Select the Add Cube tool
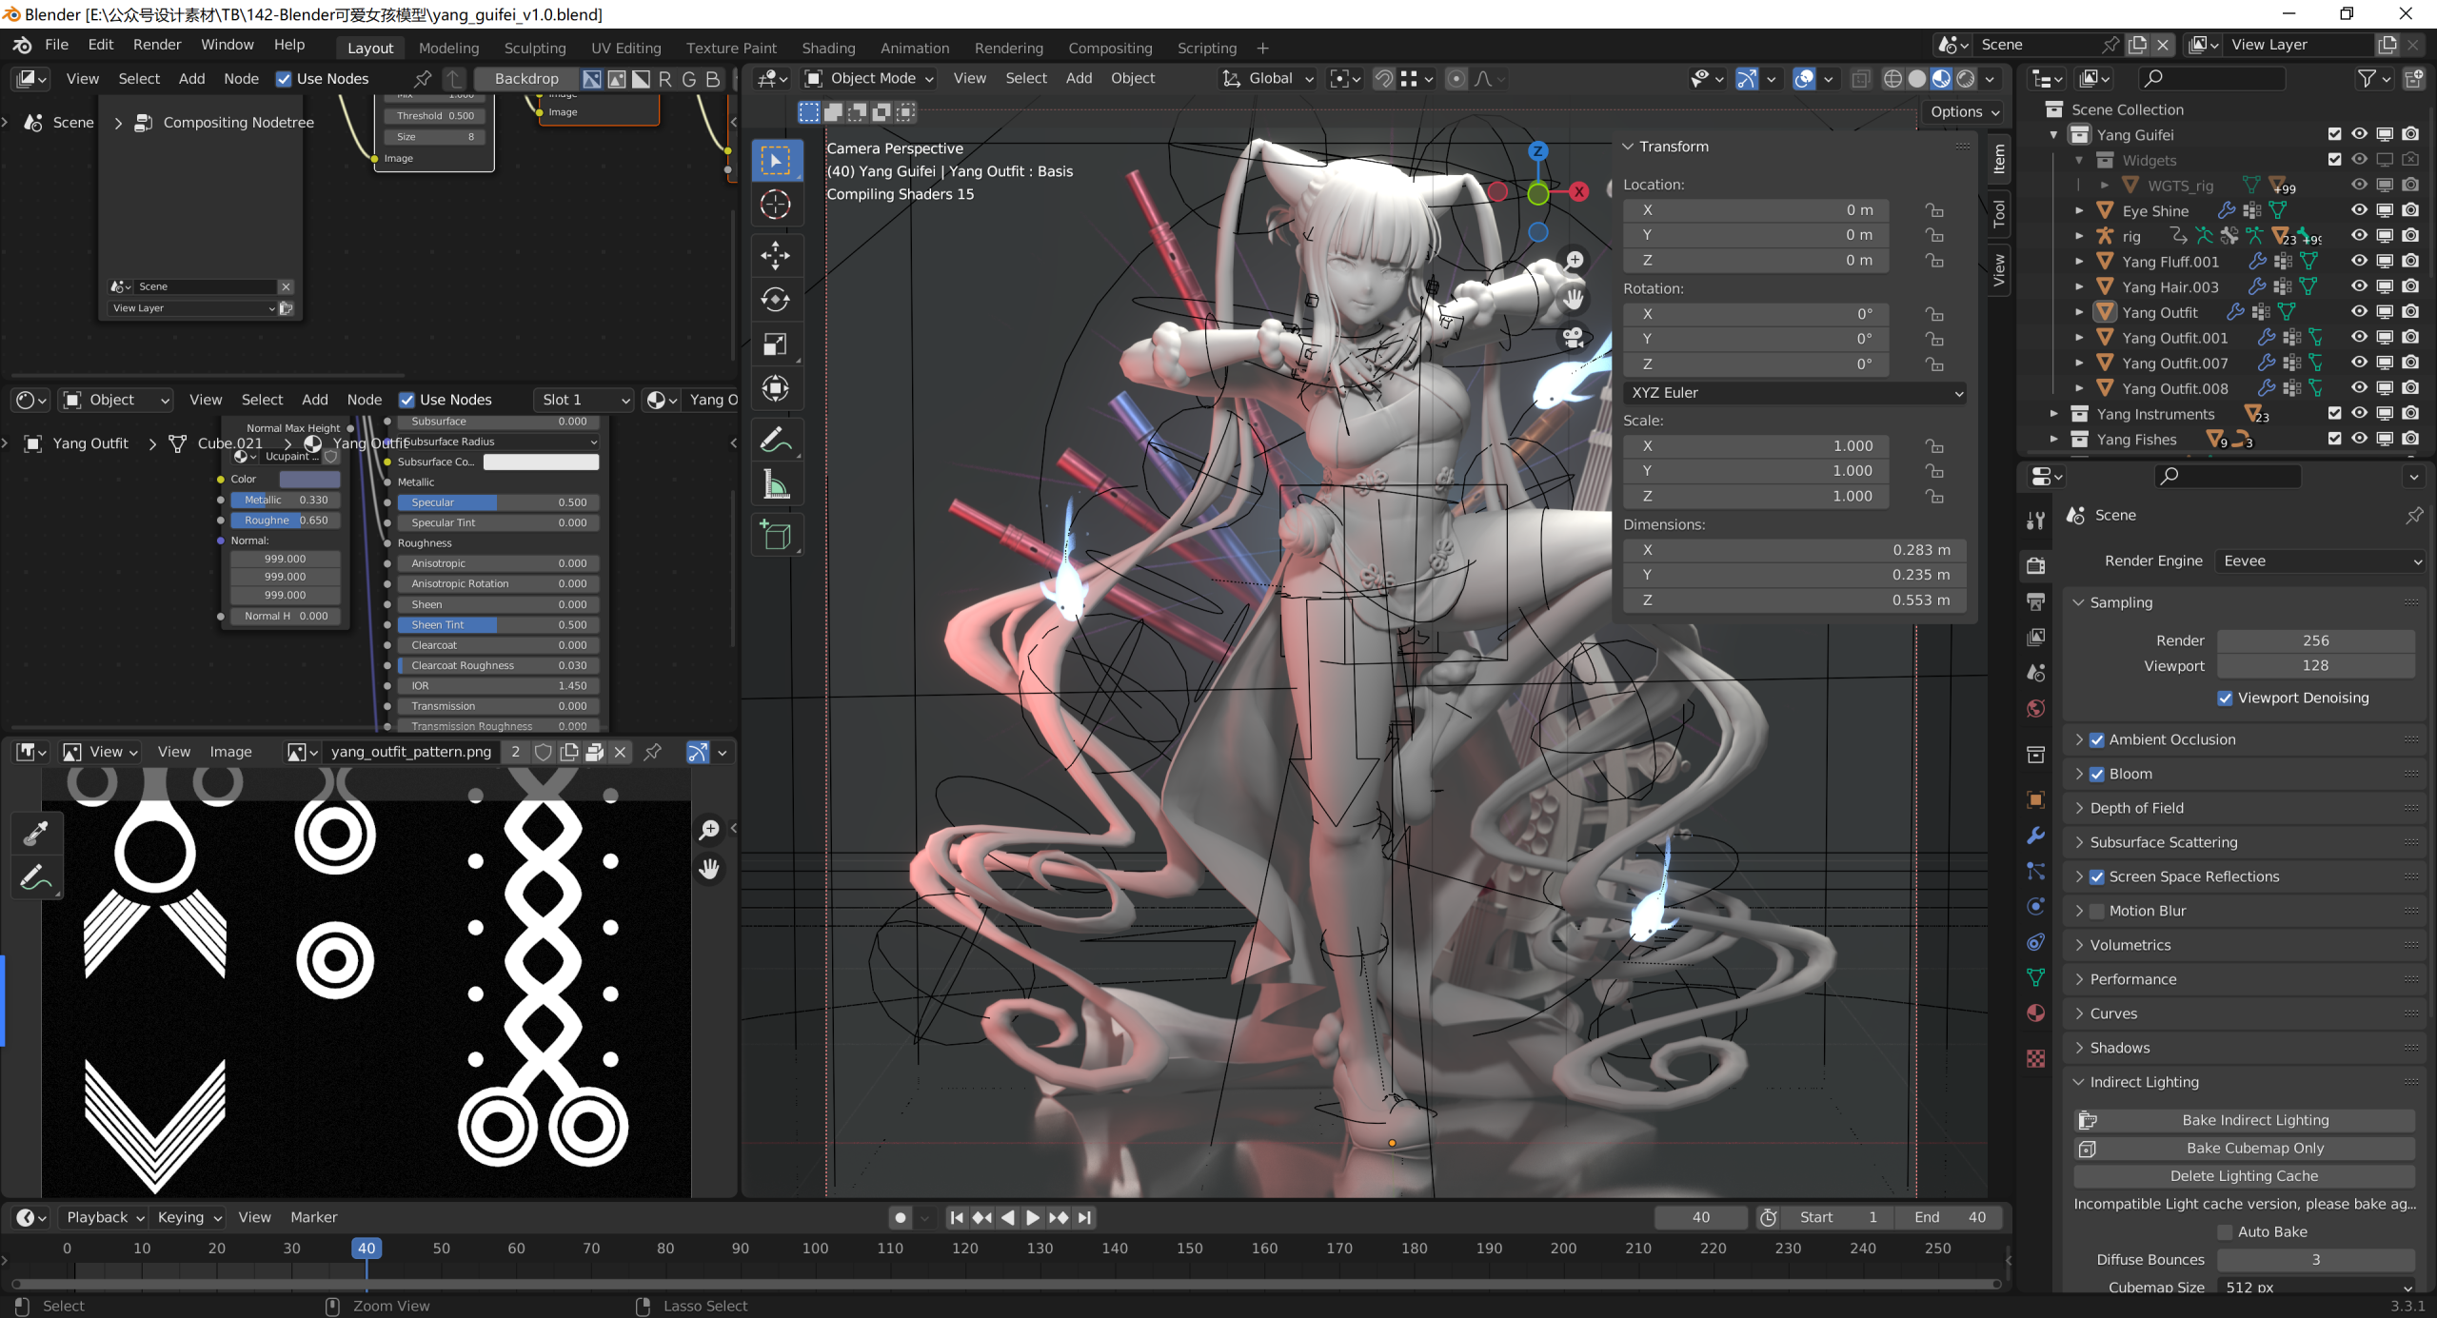2437x1318 pixels. [776, 536]
